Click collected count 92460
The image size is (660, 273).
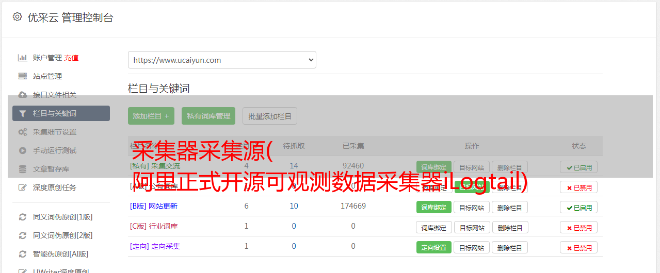[353, 166]
